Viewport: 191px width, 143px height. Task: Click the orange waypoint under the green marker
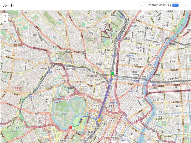[x=111, y=76]
